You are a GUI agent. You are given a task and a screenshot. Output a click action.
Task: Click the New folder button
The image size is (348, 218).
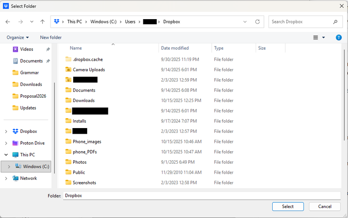pyautogui.click(x=51, y=38)
